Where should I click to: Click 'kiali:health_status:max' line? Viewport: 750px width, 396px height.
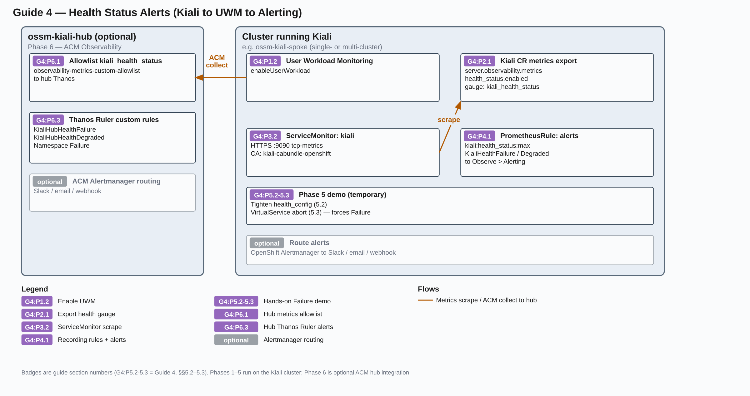point(497,146)
